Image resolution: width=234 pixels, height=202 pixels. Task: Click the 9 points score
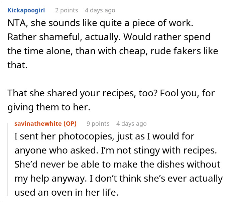(98, 123)
